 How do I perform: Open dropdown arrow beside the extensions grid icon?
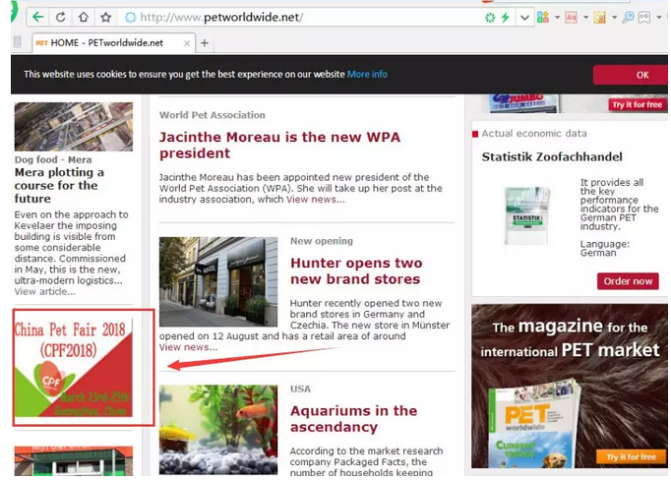coord(558,17)
